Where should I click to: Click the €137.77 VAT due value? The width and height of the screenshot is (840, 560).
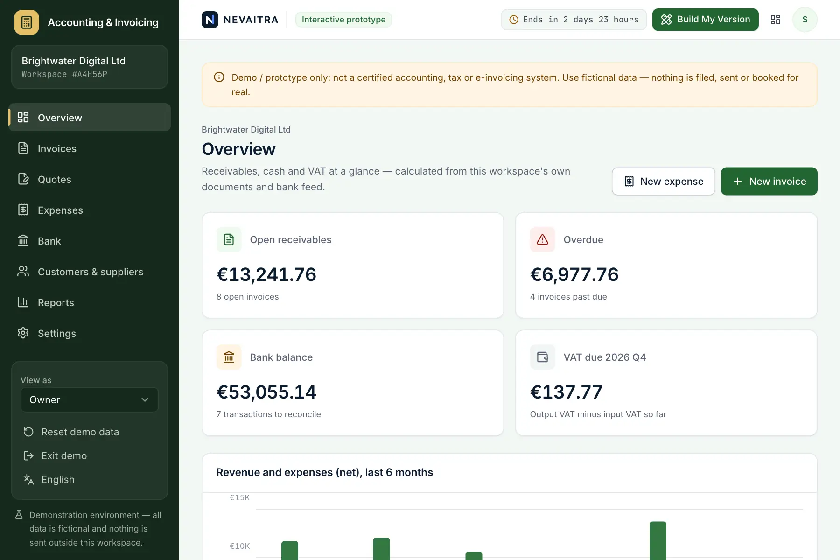[566, 392]
